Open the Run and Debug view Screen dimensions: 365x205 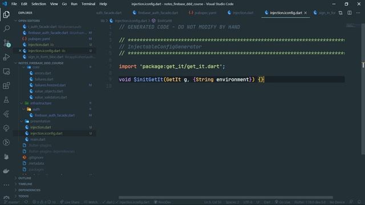(x=6, y=57)
